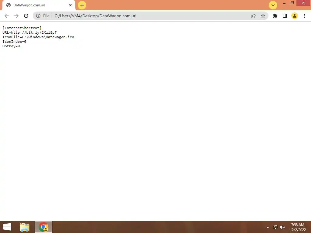Close the Chrome window
311x233 pixels.
pyautogui.click(x=303, y=3)
